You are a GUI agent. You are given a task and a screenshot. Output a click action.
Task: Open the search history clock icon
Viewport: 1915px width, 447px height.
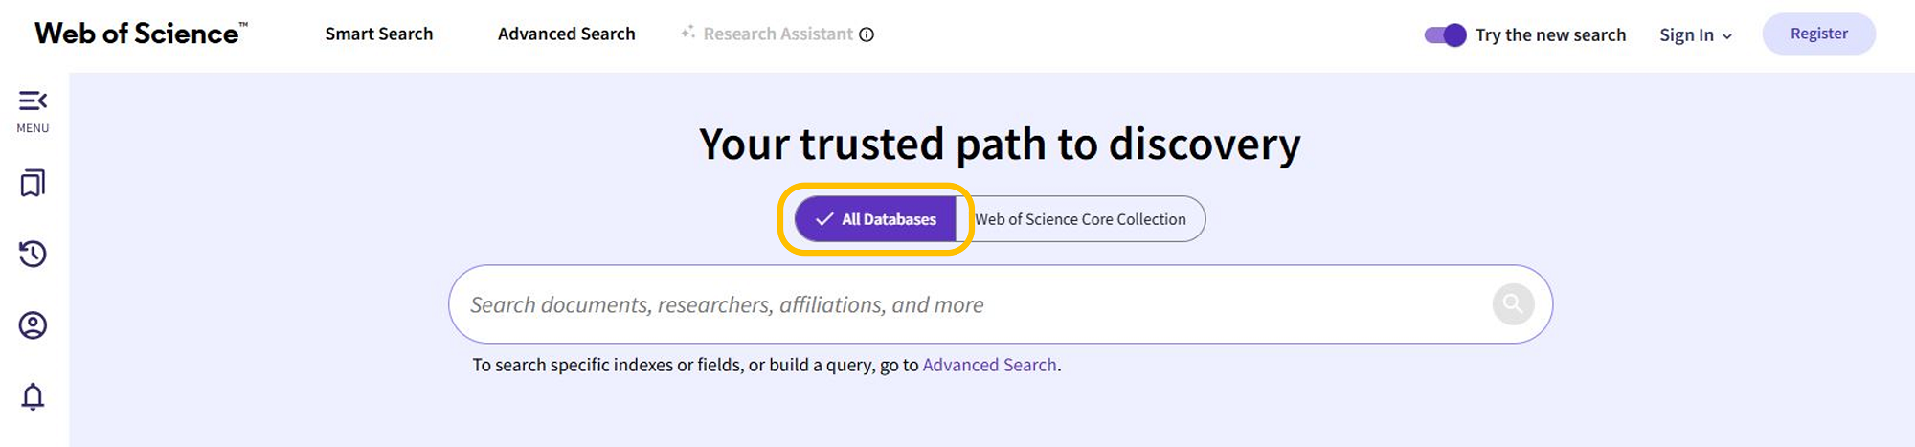33,254
